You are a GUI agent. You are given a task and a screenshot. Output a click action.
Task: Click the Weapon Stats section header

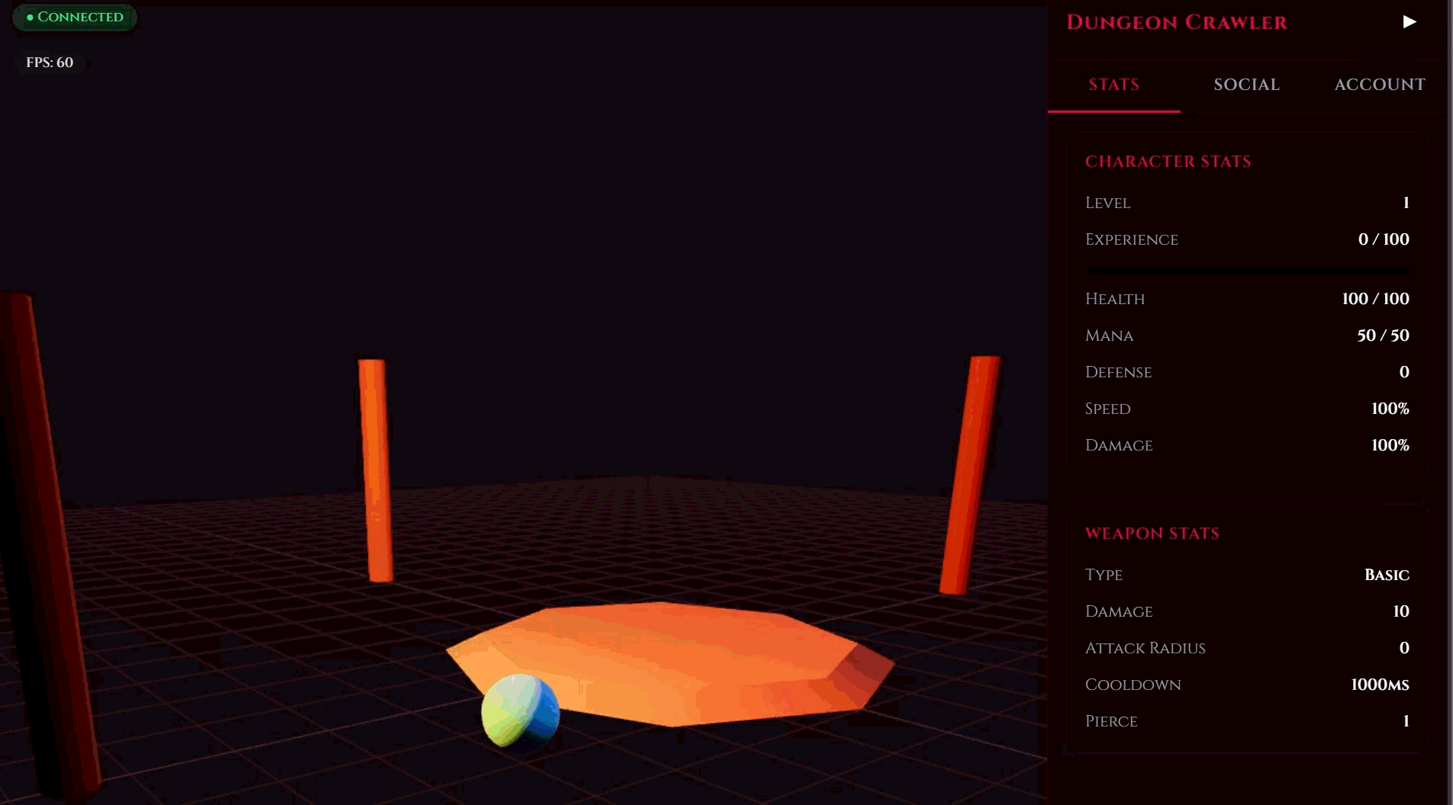(1152, 534)
